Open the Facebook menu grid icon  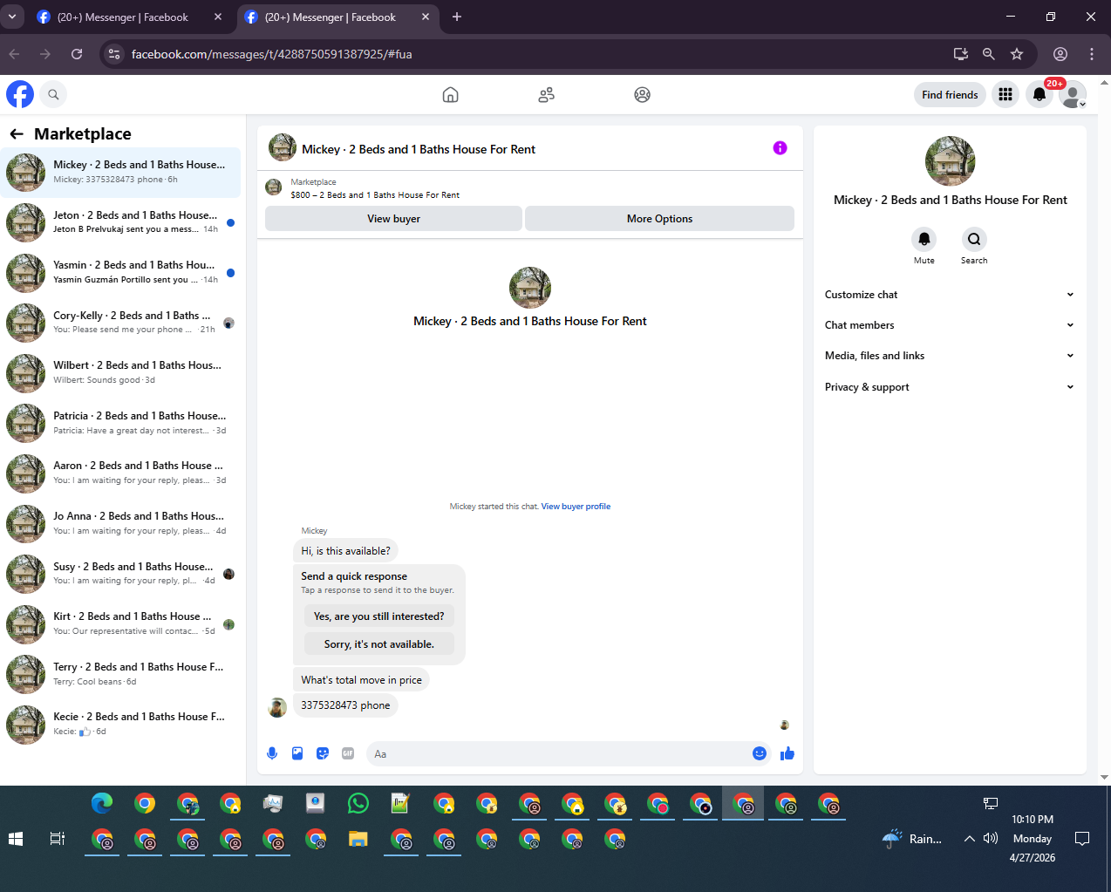tap(1005, 94)
